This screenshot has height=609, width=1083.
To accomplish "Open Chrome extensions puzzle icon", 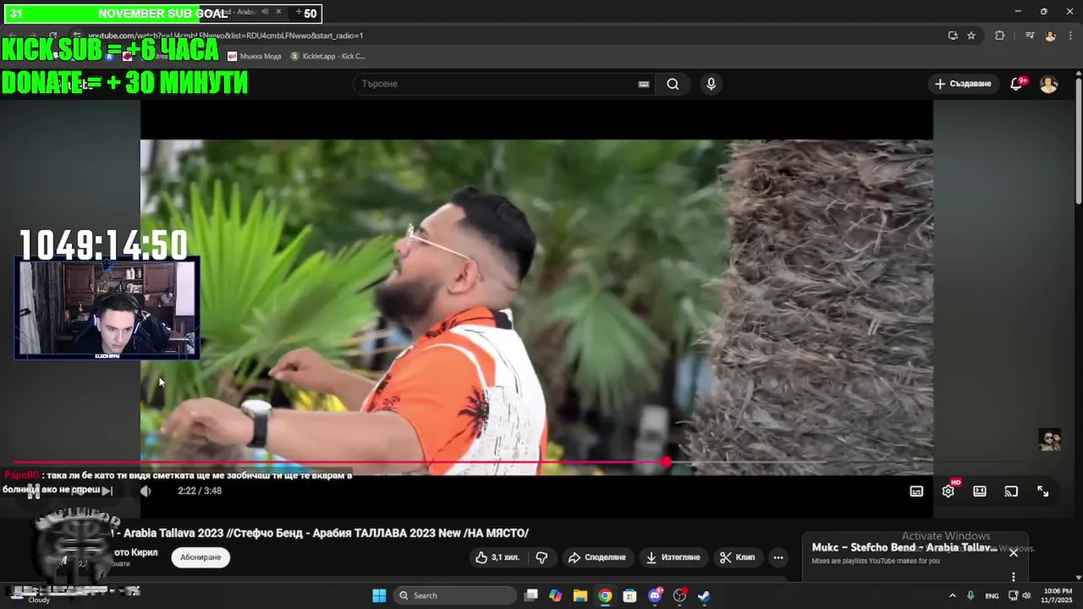I will point(999,36).
